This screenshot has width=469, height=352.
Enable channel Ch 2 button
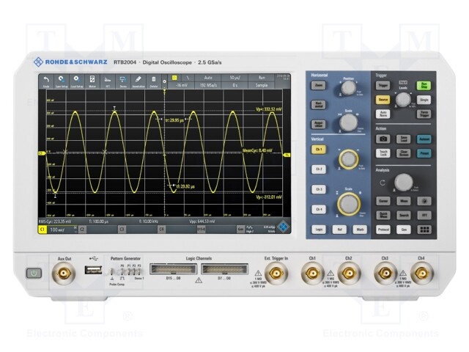(x=318, y=169)
